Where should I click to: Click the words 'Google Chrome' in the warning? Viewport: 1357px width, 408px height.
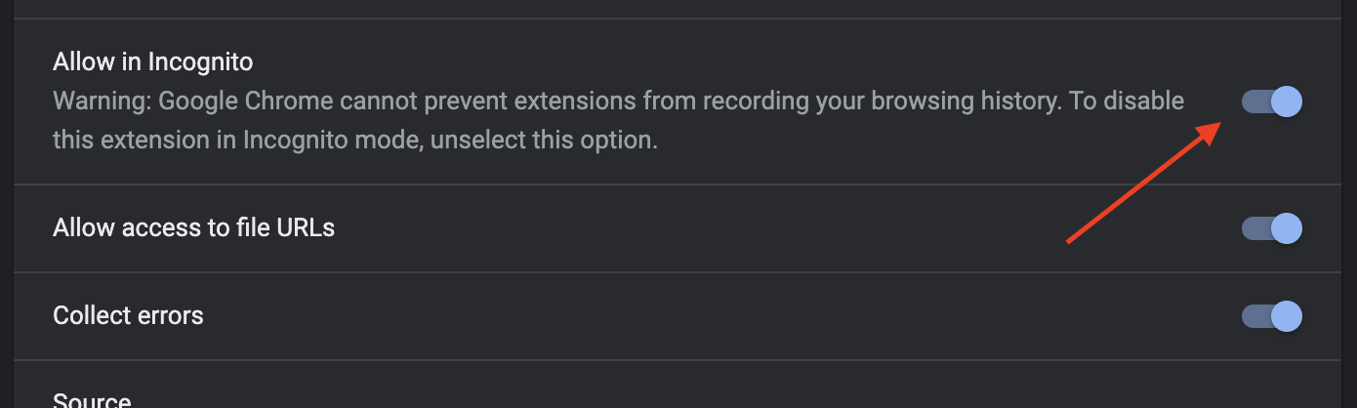(x=228, y=101)
